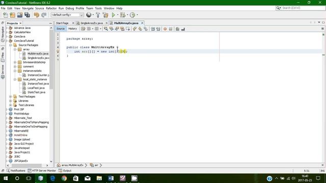Click Clean and Build Project icon
This screenshot has width=326, height=183.
coord(105,15)
